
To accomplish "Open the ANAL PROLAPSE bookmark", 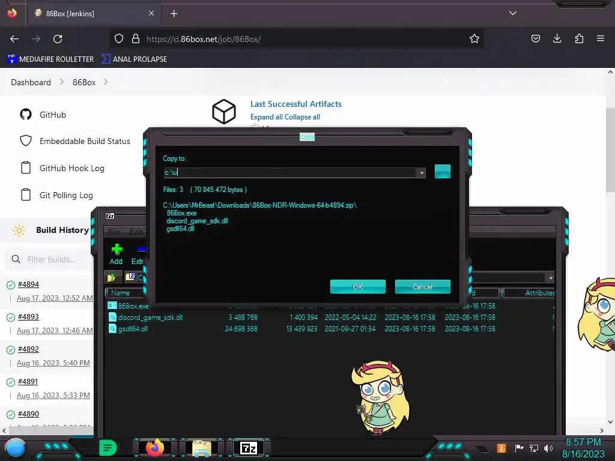I will click(x=134, y=59).
